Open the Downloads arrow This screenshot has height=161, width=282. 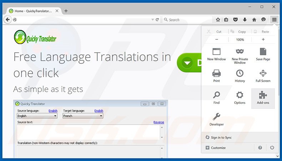click(x=245, y=20)
